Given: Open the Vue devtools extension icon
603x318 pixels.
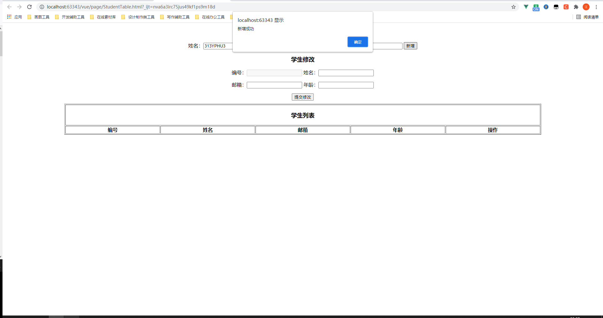Looking at the screenshot, I should (526, 7).
